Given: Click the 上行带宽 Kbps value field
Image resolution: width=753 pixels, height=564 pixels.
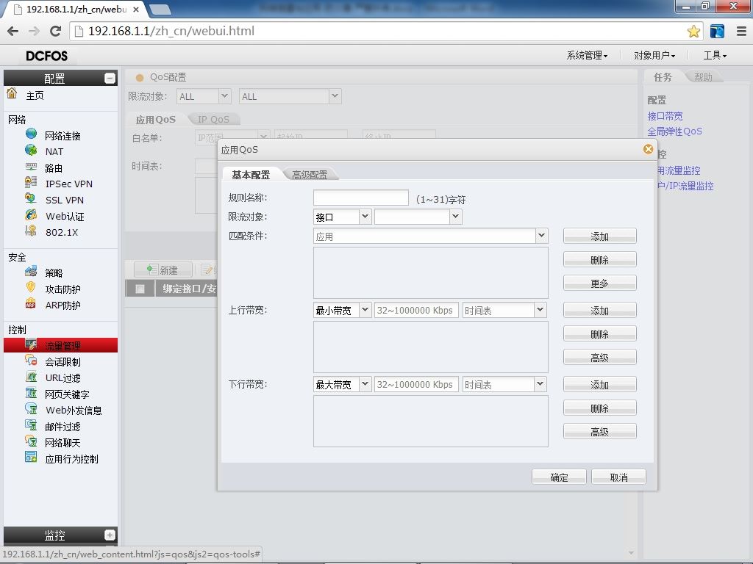Looking at the screenshot, I should 416,311.
